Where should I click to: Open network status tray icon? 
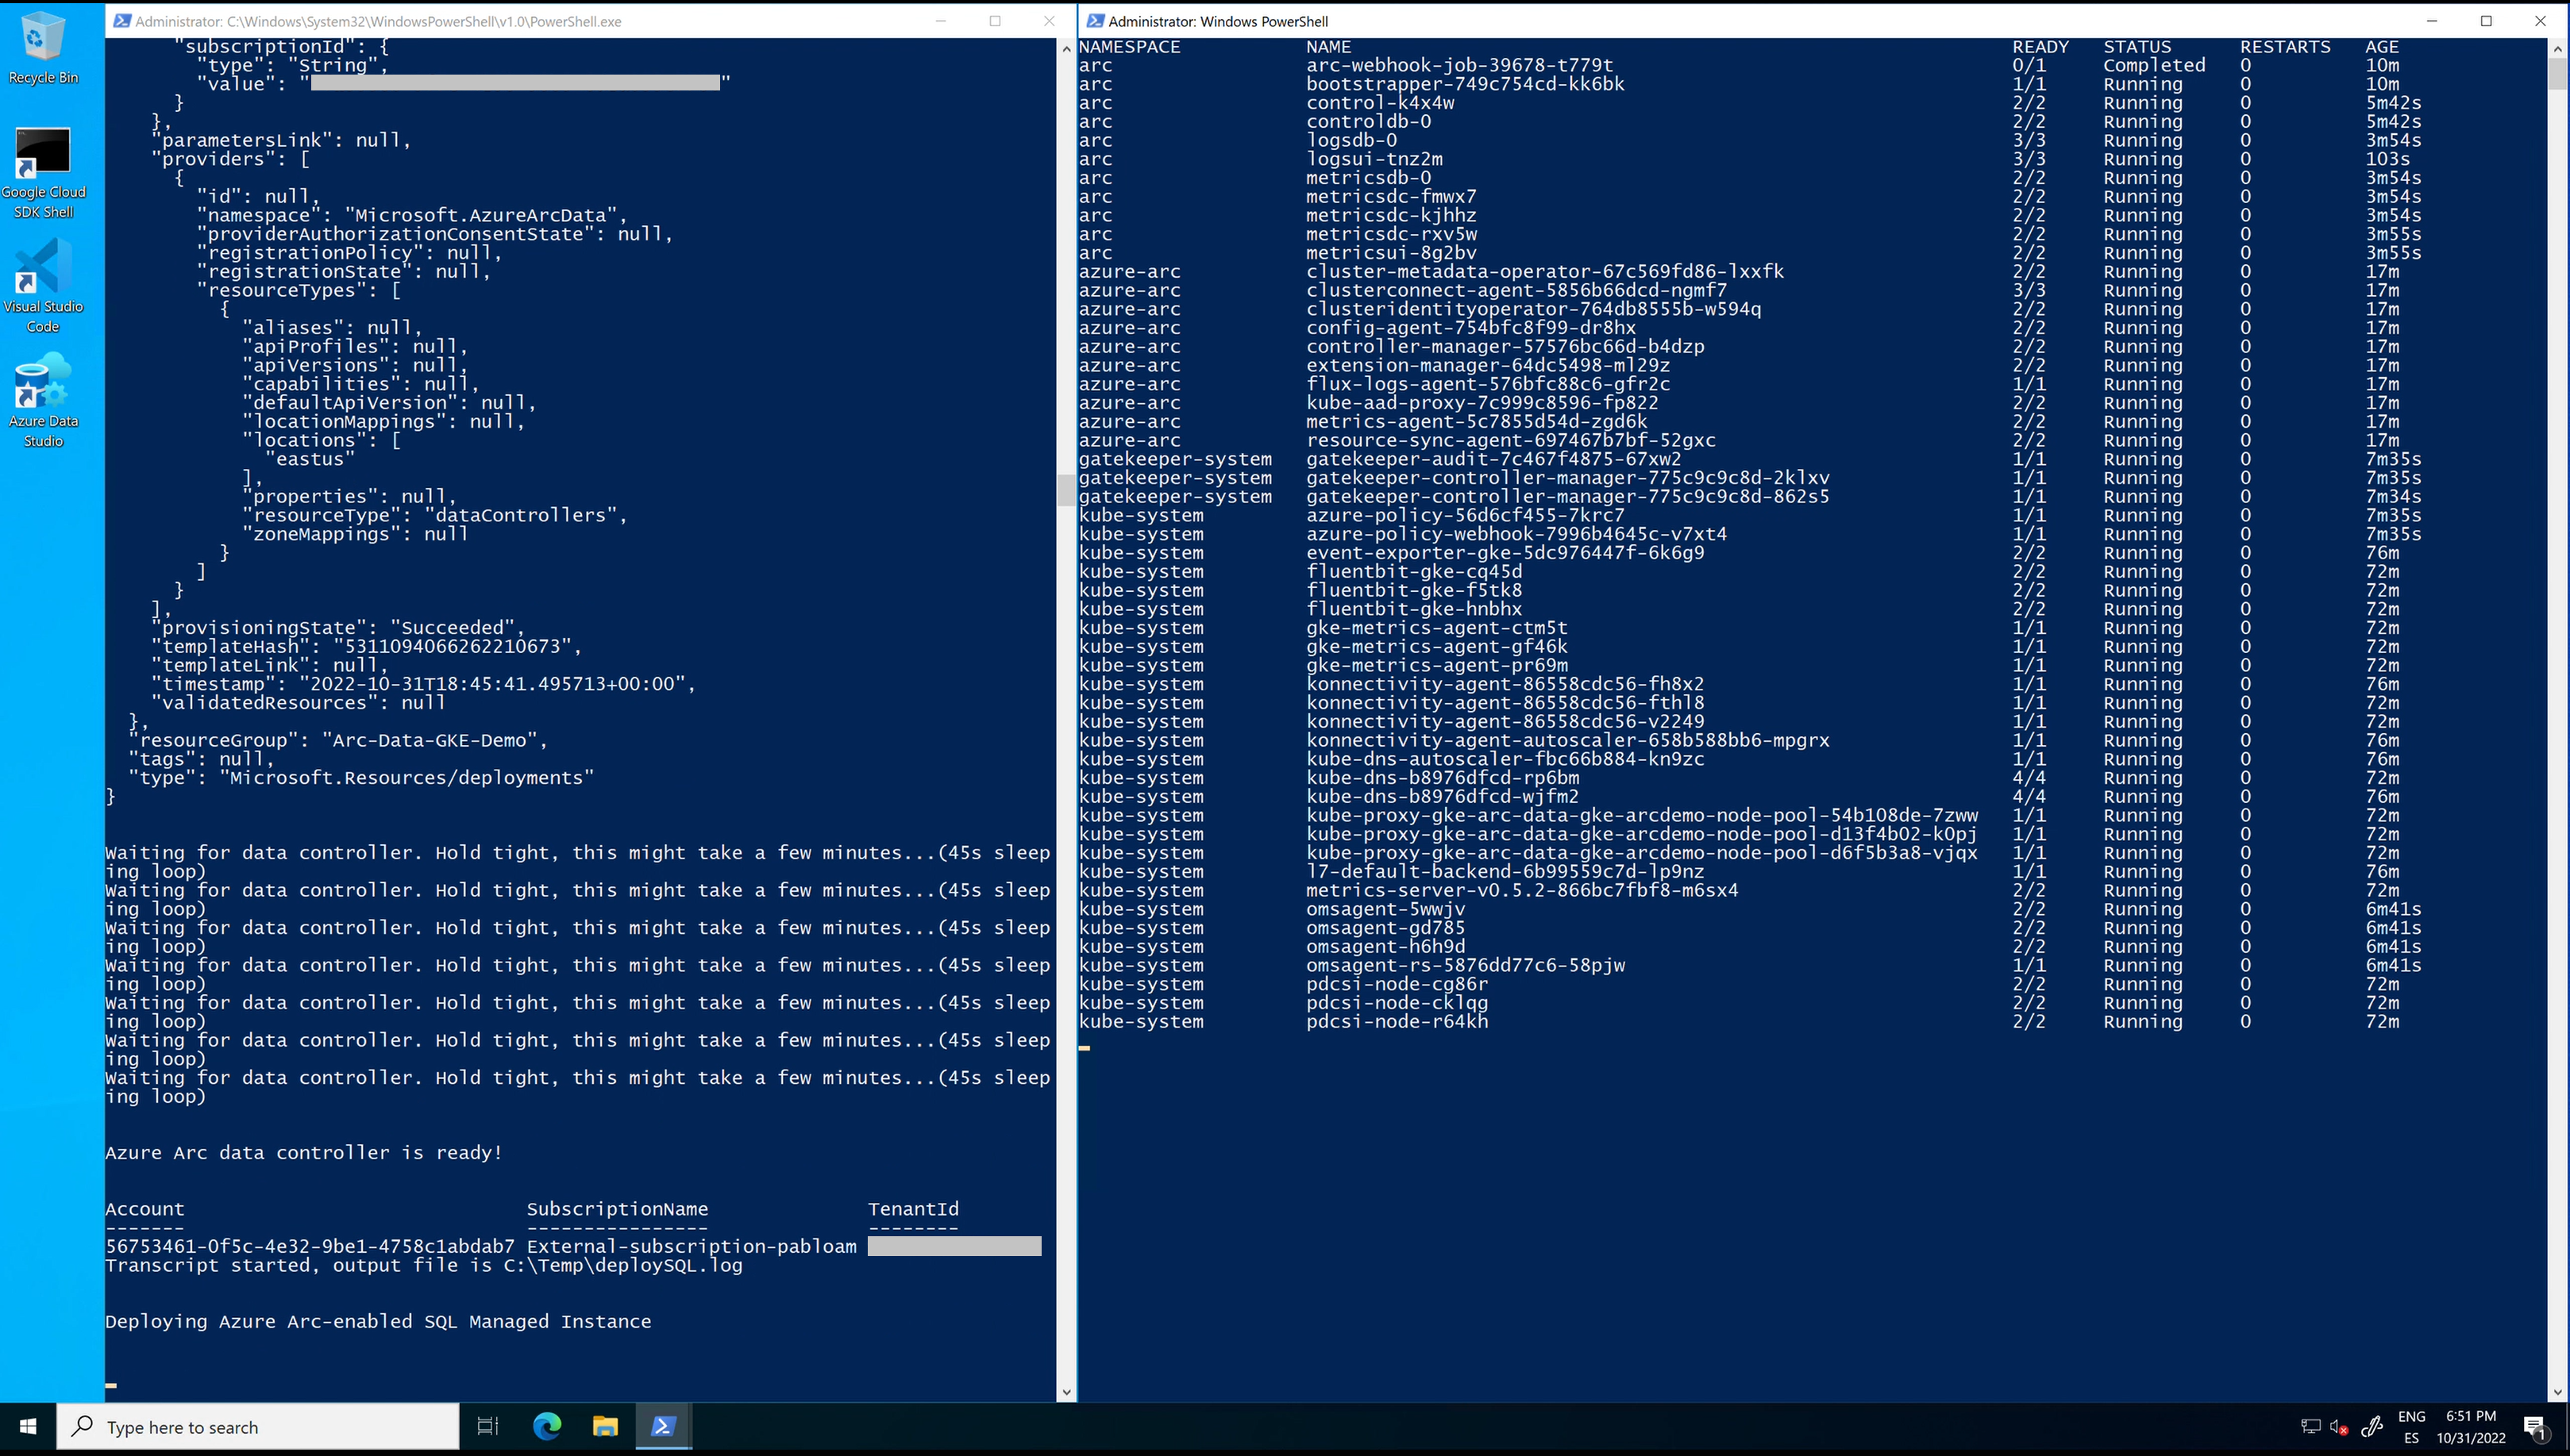pyautogui.click(x=2310, y=1427)
